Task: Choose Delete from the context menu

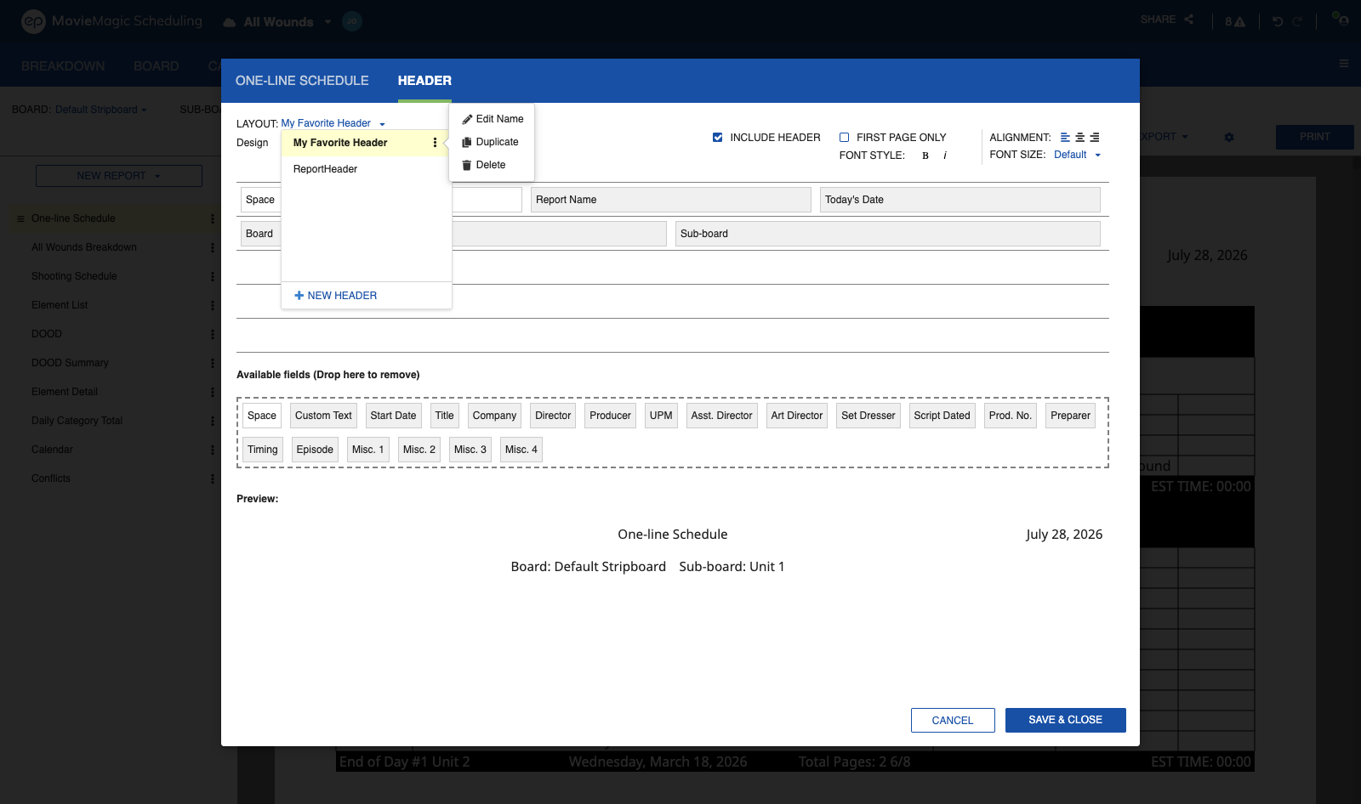Action: click(492, 165)
